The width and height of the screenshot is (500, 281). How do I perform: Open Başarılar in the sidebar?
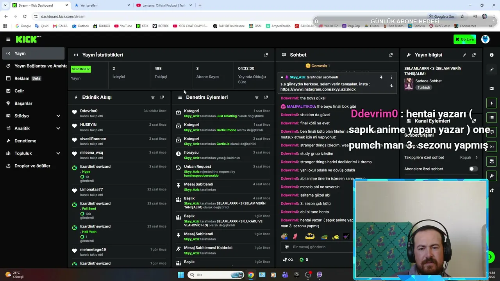coord(33,103)
